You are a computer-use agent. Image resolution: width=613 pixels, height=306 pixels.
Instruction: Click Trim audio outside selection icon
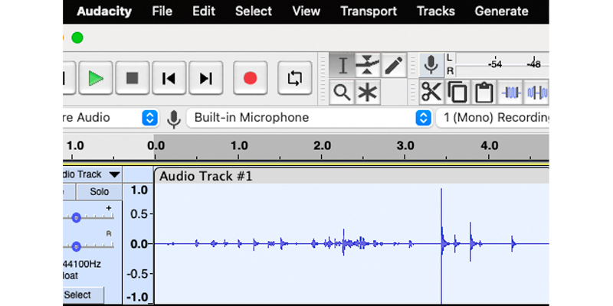[510, 93]
